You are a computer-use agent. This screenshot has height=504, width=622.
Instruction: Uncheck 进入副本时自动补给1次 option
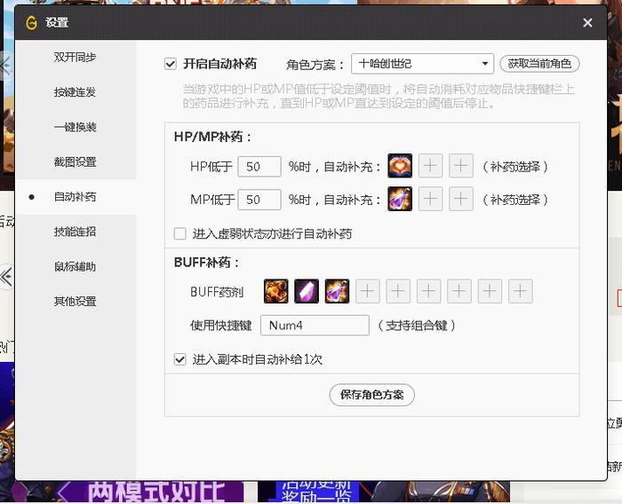[x=180, y=359]
